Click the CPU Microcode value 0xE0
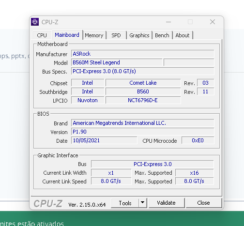Image resolution: width=244 pixels, height=226 pixels. tap(198, 140)
